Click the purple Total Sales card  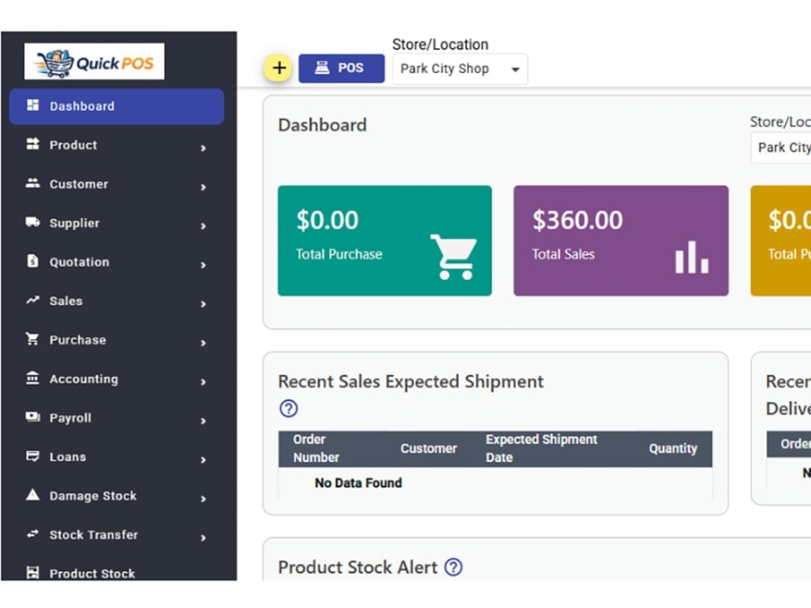pos(620,241)
